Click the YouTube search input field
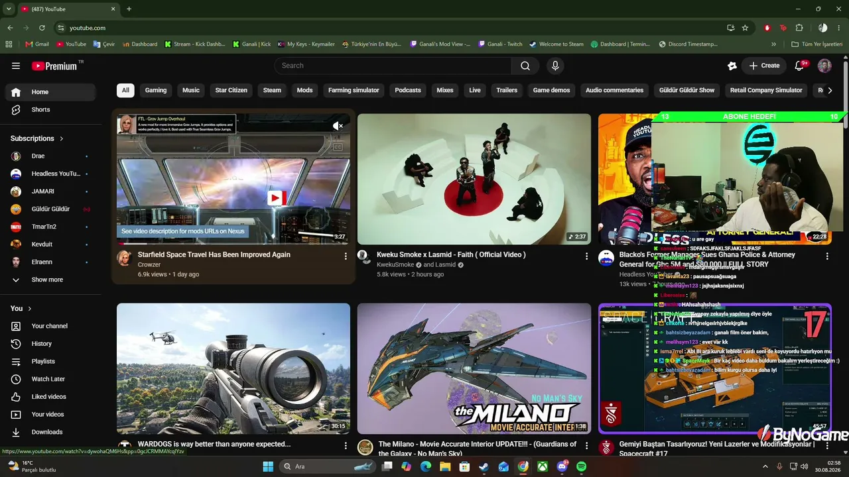 click(x=393, y=66)
